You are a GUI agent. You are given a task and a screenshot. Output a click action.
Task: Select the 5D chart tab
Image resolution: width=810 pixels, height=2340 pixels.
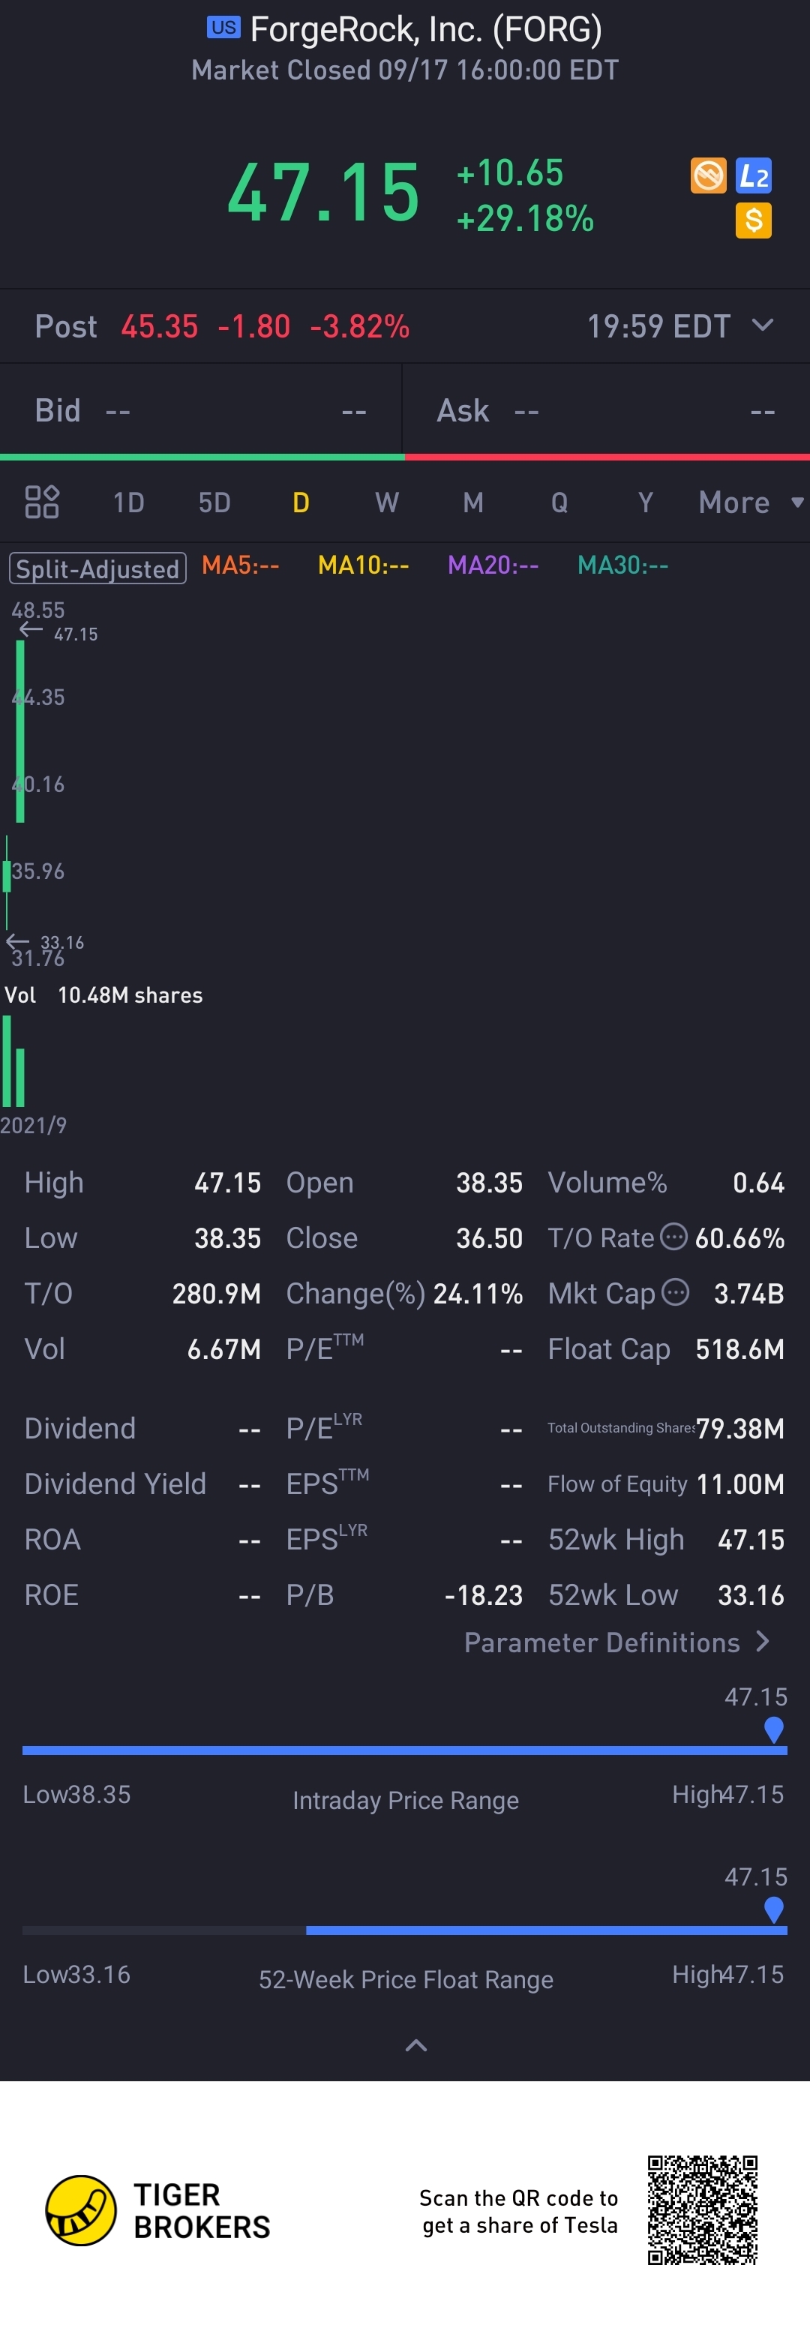pyautogui.click(x=214, y=502)
